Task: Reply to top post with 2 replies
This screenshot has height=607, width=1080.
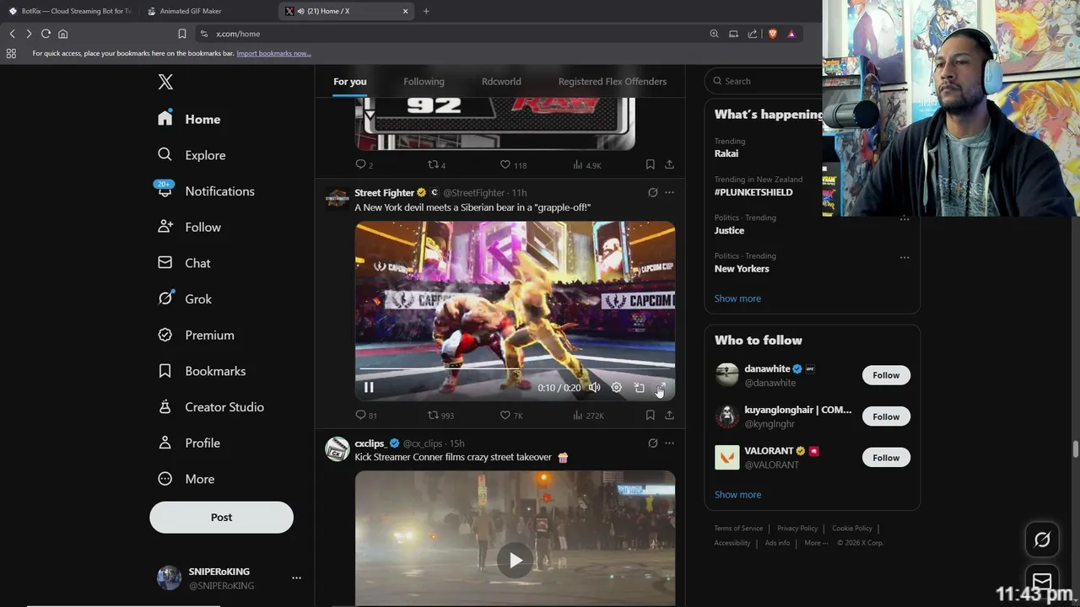Action: [x=364, y=165]
